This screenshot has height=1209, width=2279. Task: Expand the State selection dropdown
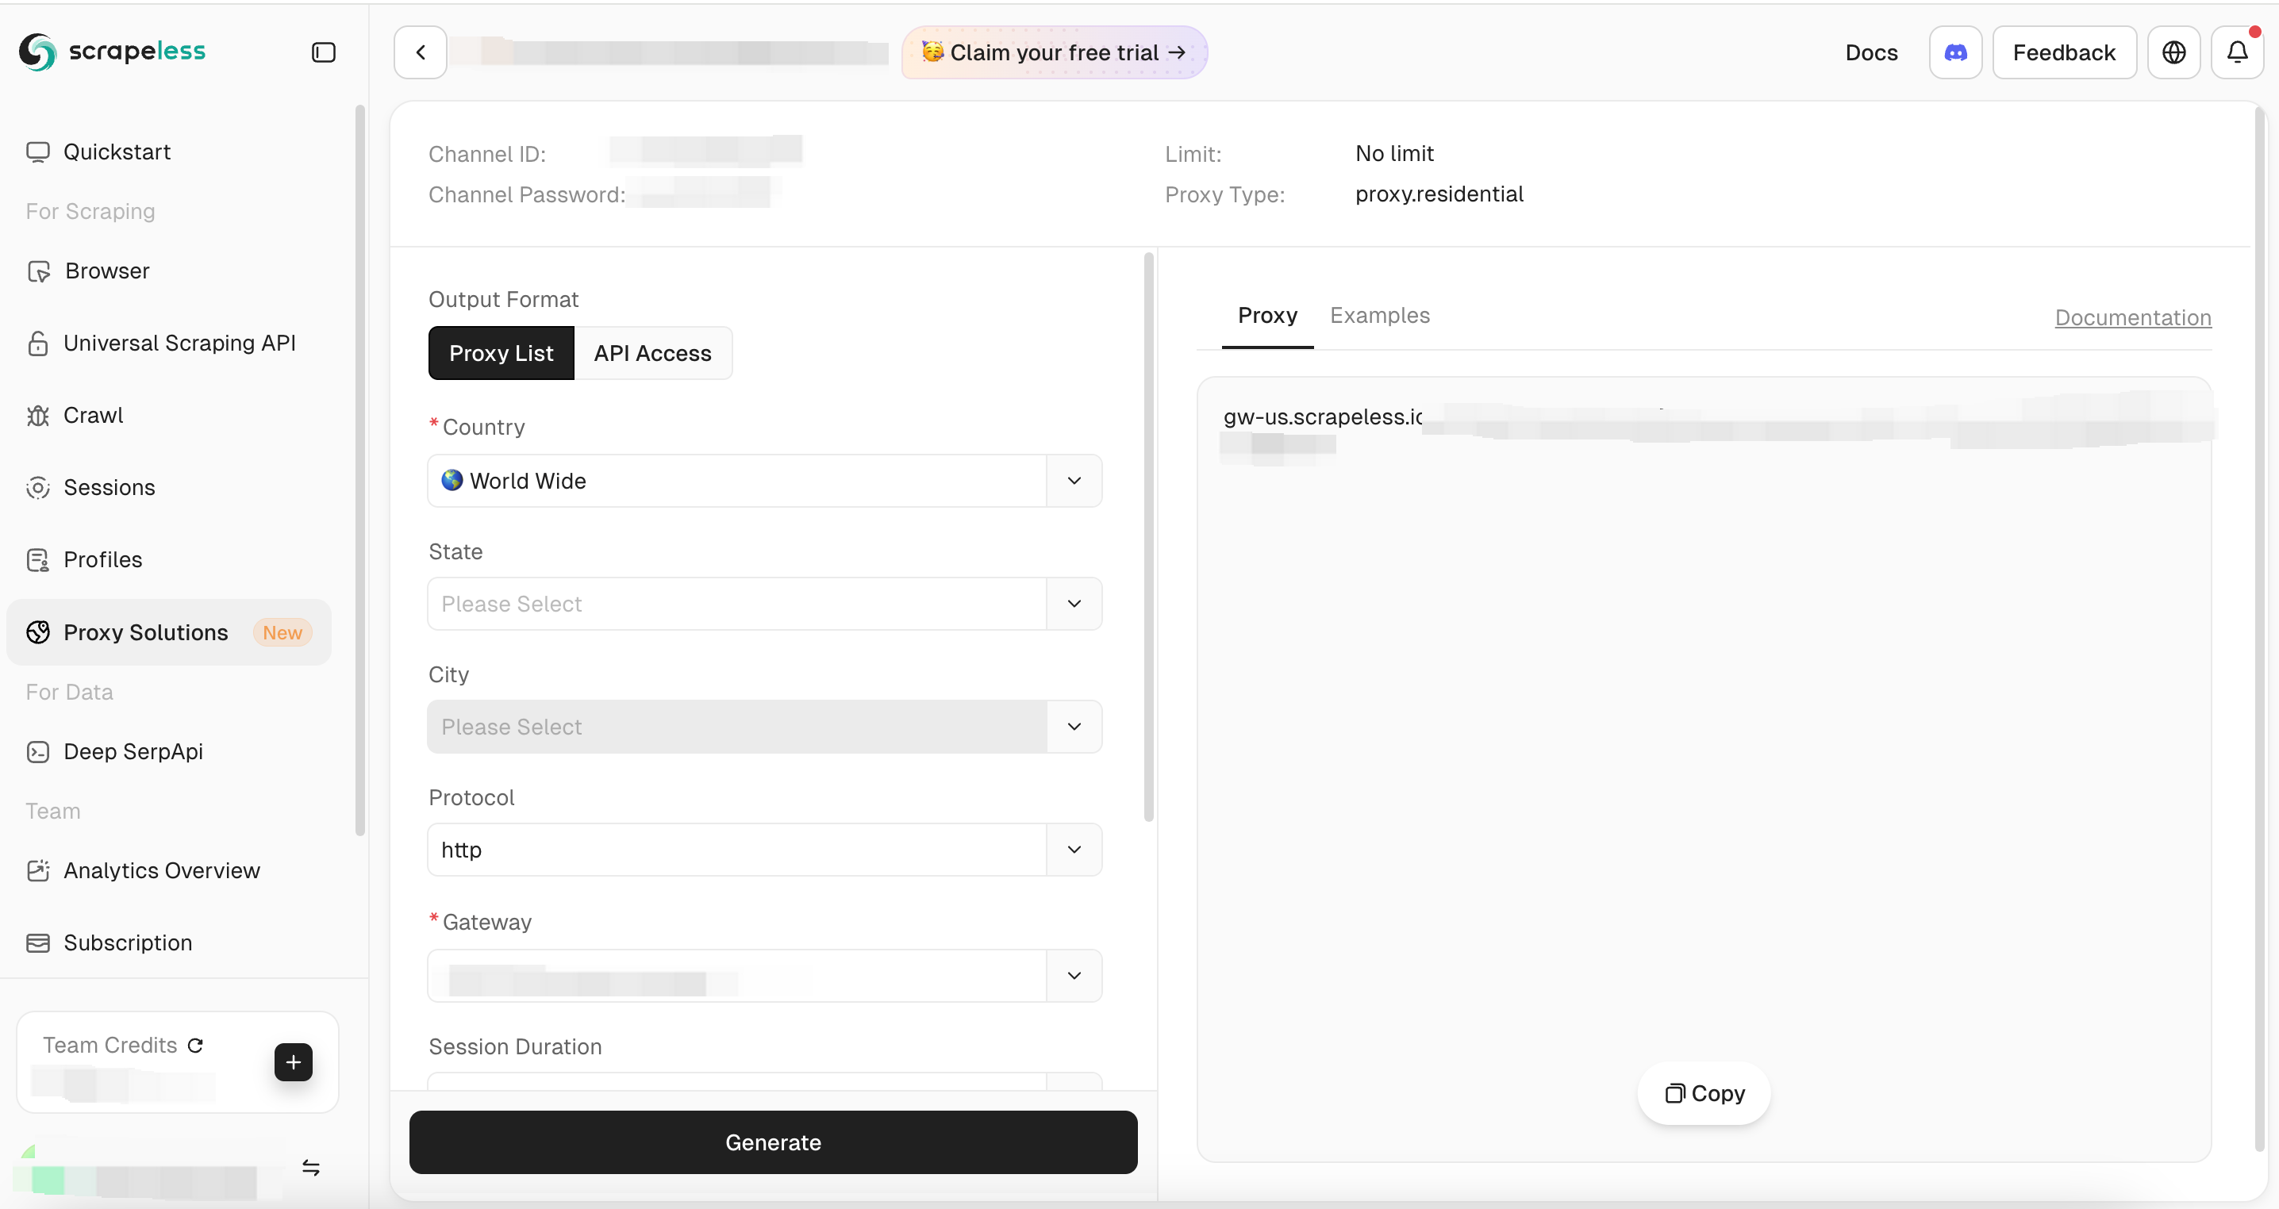coord(764,603)
